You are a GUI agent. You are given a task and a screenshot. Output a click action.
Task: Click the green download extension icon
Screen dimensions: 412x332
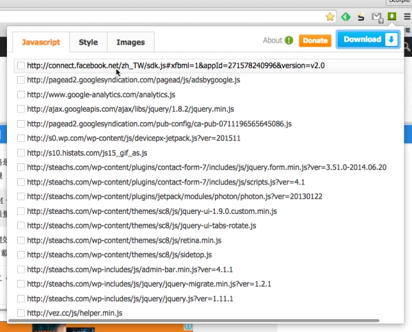(392, 16)
